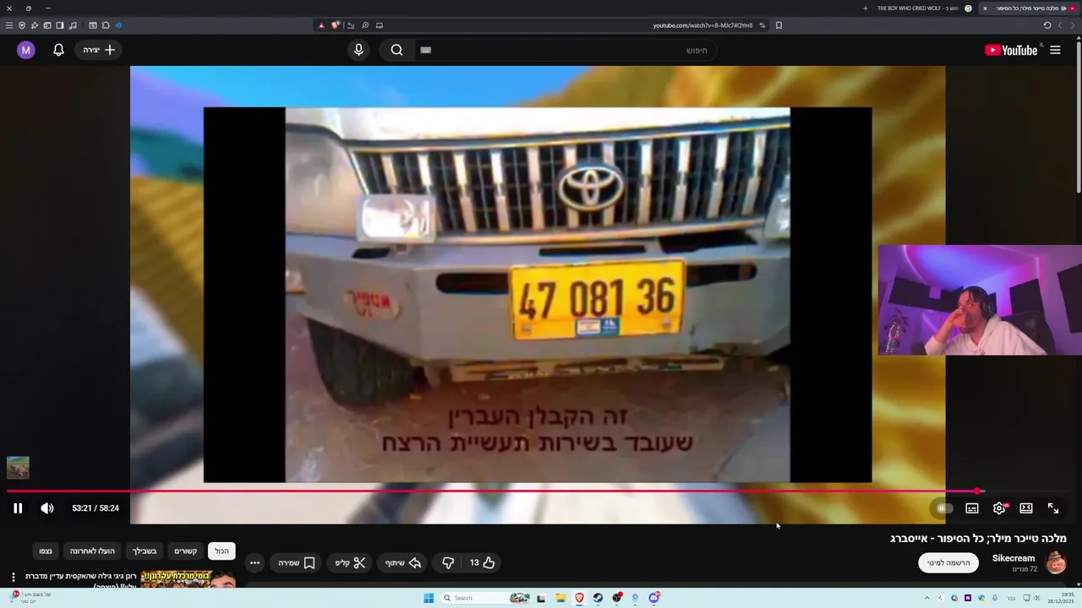Like the video with thumbs up

(x=483, y=562)
